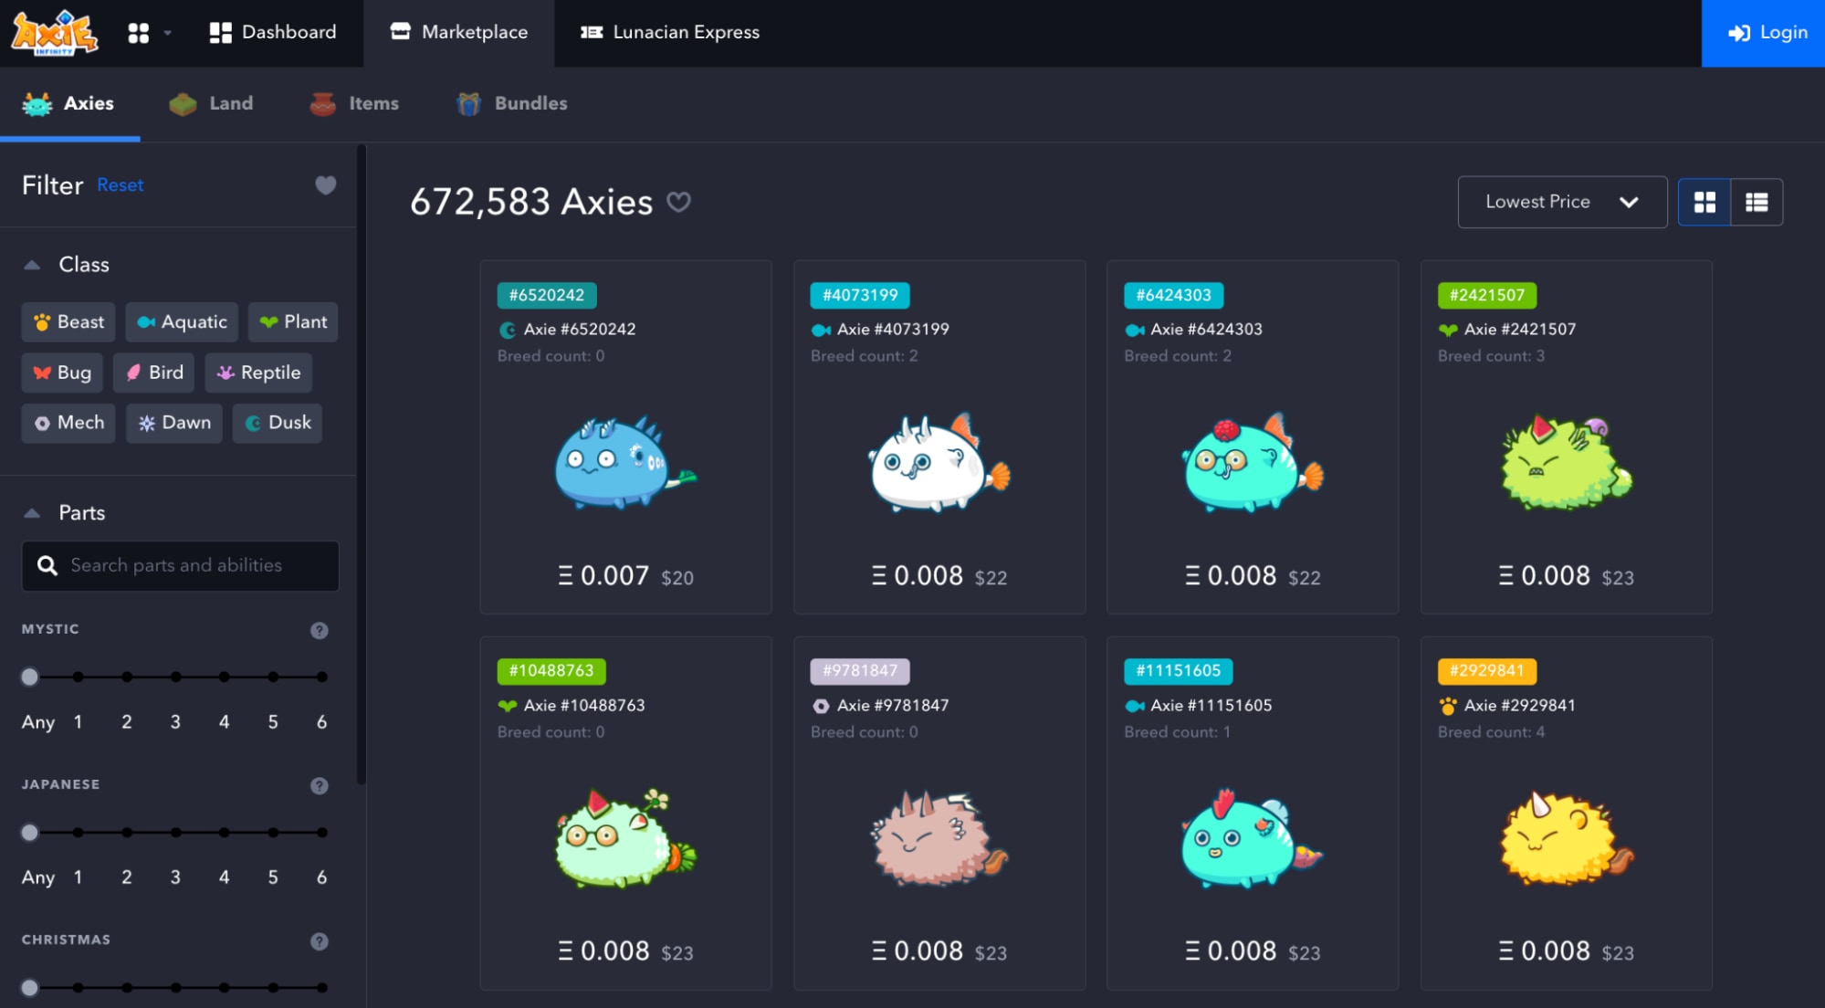Collapse the Parts filter section

click(32, 513)
